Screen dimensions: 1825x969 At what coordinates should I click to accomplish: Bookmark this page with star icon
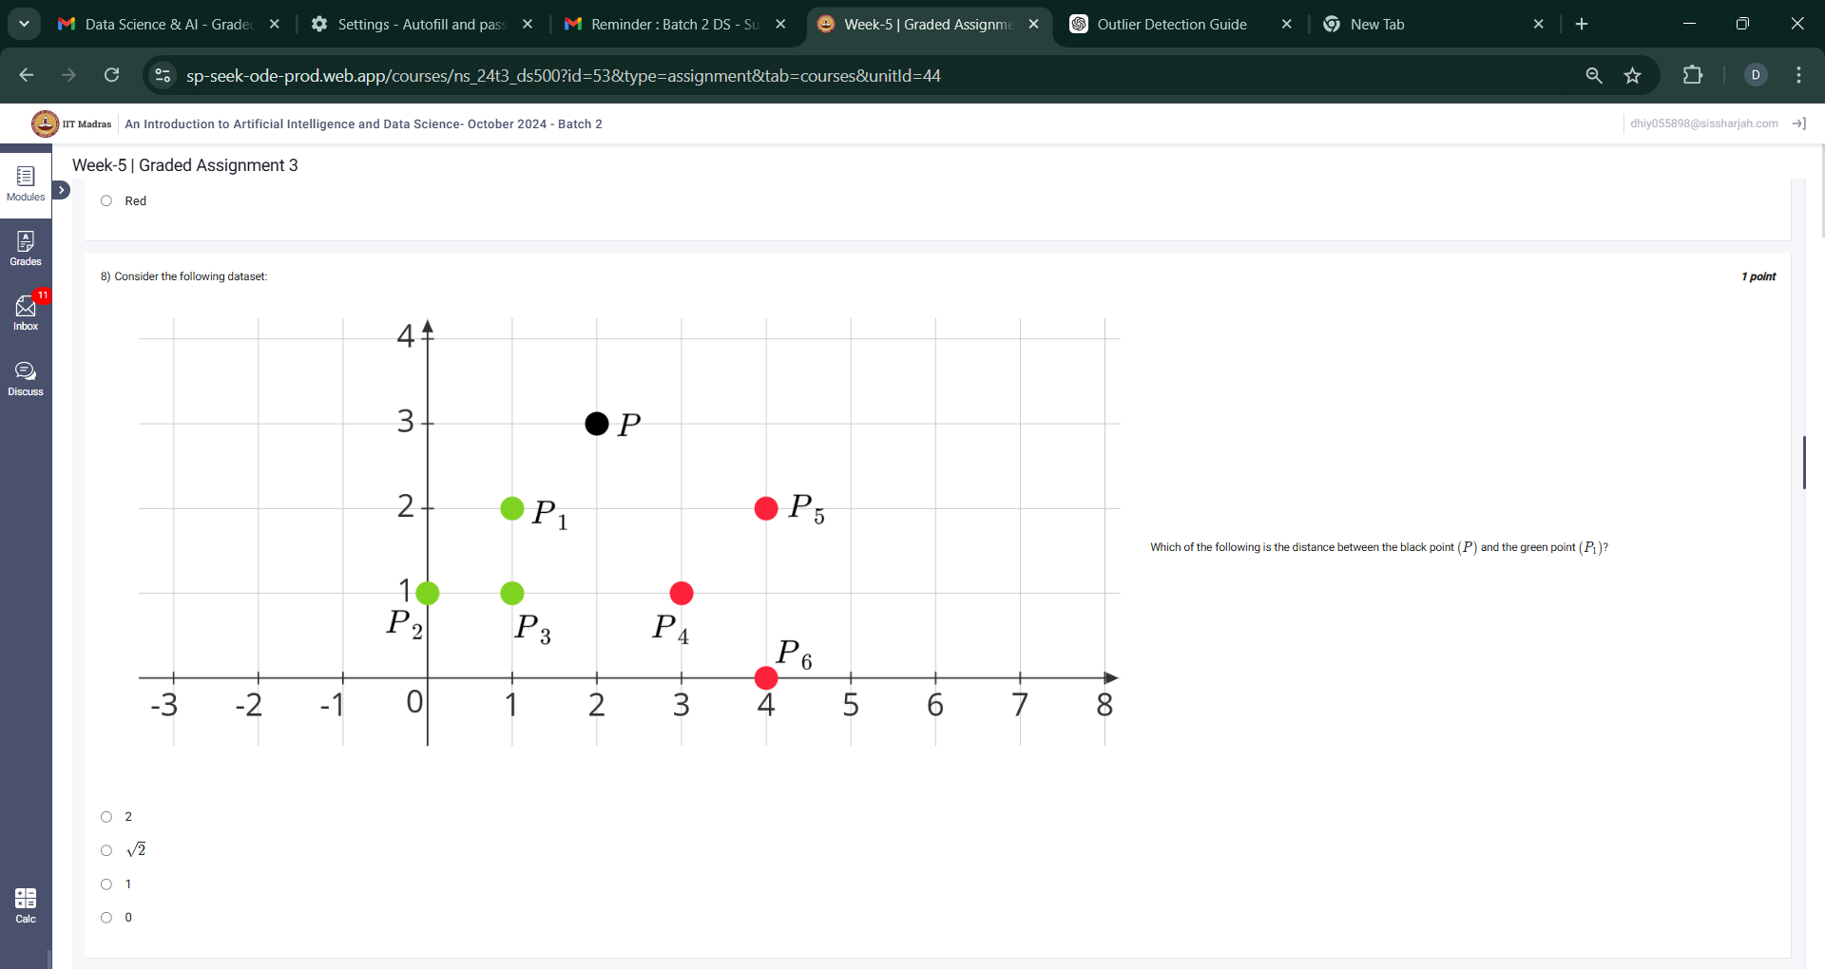coord(1632,75)
